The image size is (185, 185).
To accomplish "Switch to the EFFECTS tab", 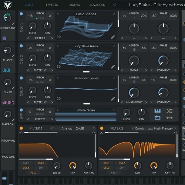I will click(x=52, y=5).
